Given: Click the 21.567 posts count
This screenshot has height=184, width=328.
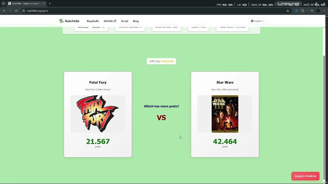Looking at the screenshot, I should (x=98, y=141).
